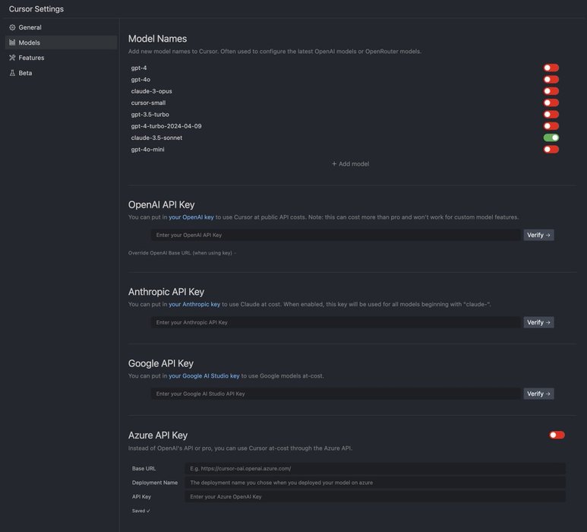Viewport: 587px width, 532px height.
Task: Select the Models bar-chart icon
Action: coord(12,43)
